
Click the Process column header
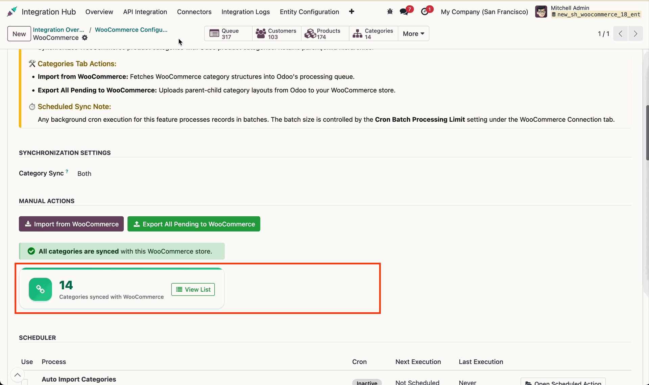(x=54, y=362)
